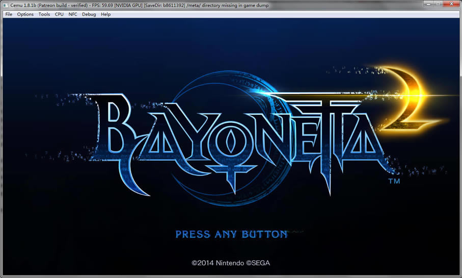Viewport: 462px width, 278px height.
Task: Open the CPU menu
Action: 59,14
